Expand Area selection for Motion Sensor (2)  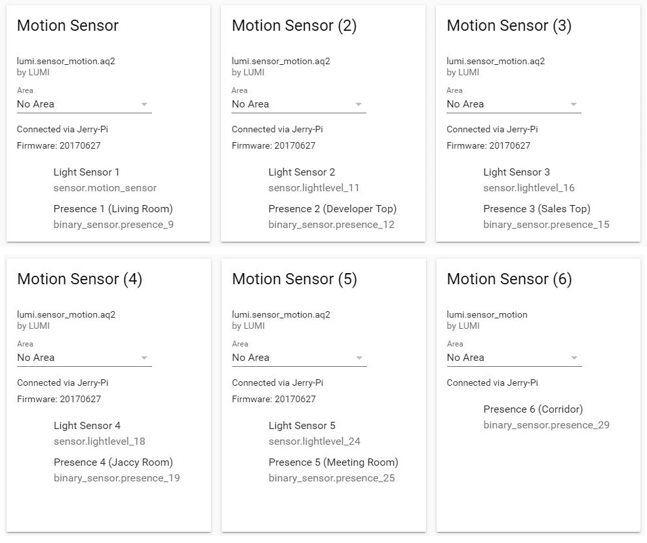pos(359,104)
